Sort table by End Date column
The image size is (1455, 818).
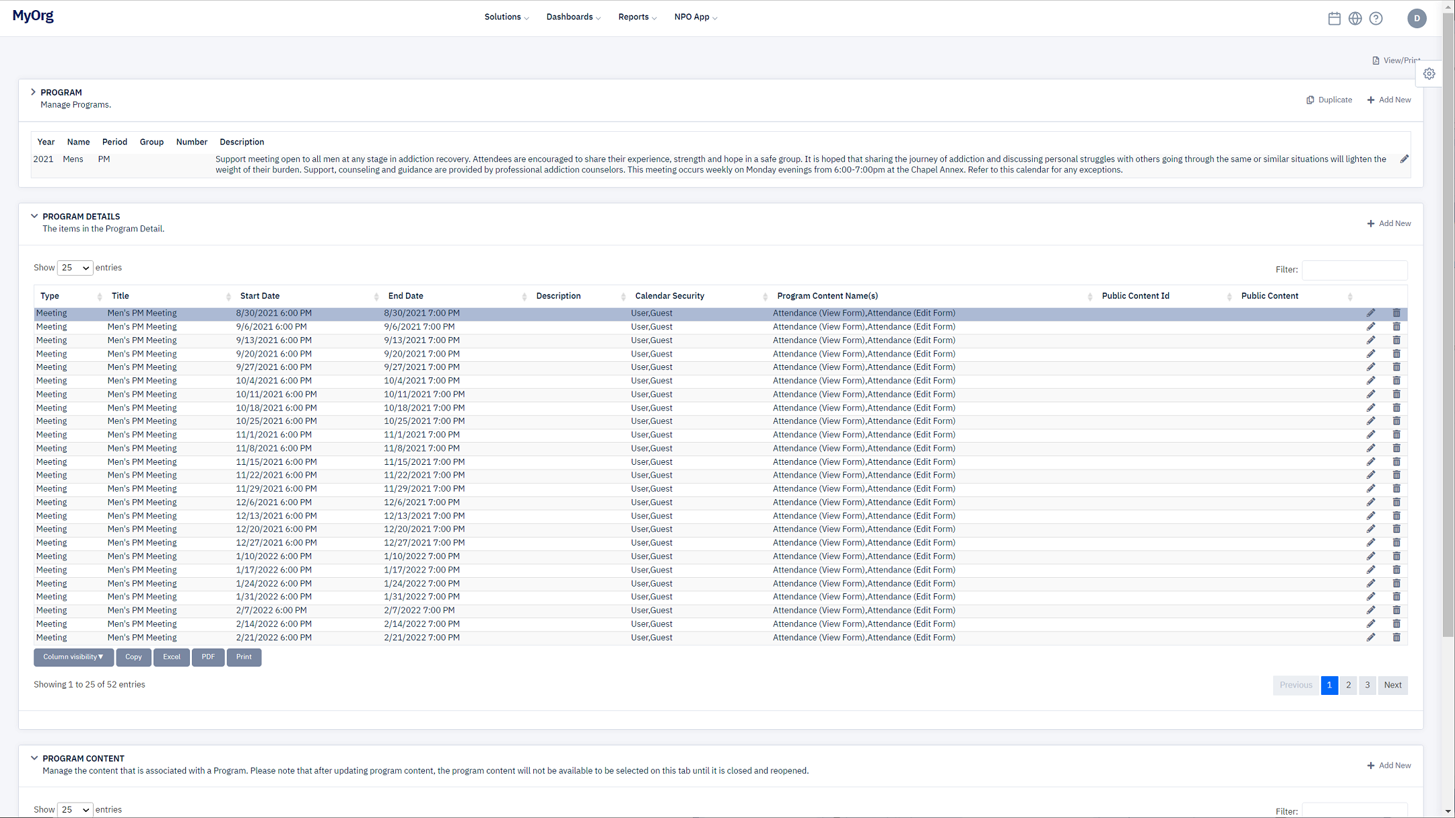(456, 296)
